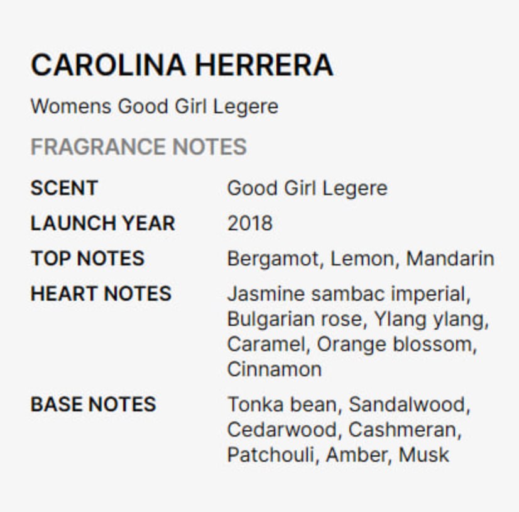Select Bulgarian rose in heart notes
The height and width of the screenshot is (512, 519).
(294, 319)
